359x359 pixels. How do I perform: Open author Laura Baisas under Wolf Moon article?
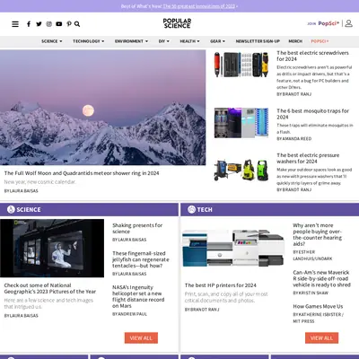pos(21,190)
